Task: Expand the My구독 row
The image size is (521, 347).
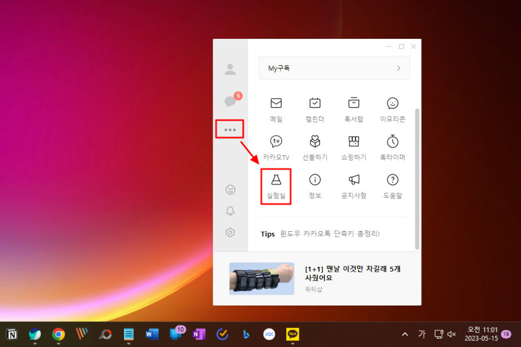Action: pyautogui.click(x=334, y=68)
